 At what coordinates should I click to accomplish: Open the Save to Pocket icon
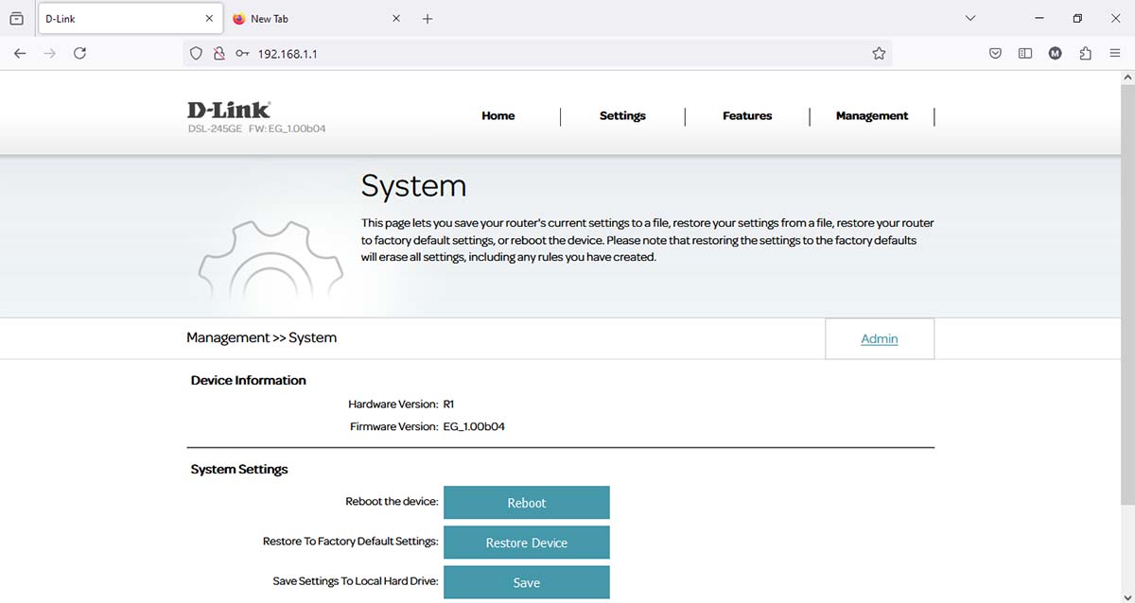(995, 54)
